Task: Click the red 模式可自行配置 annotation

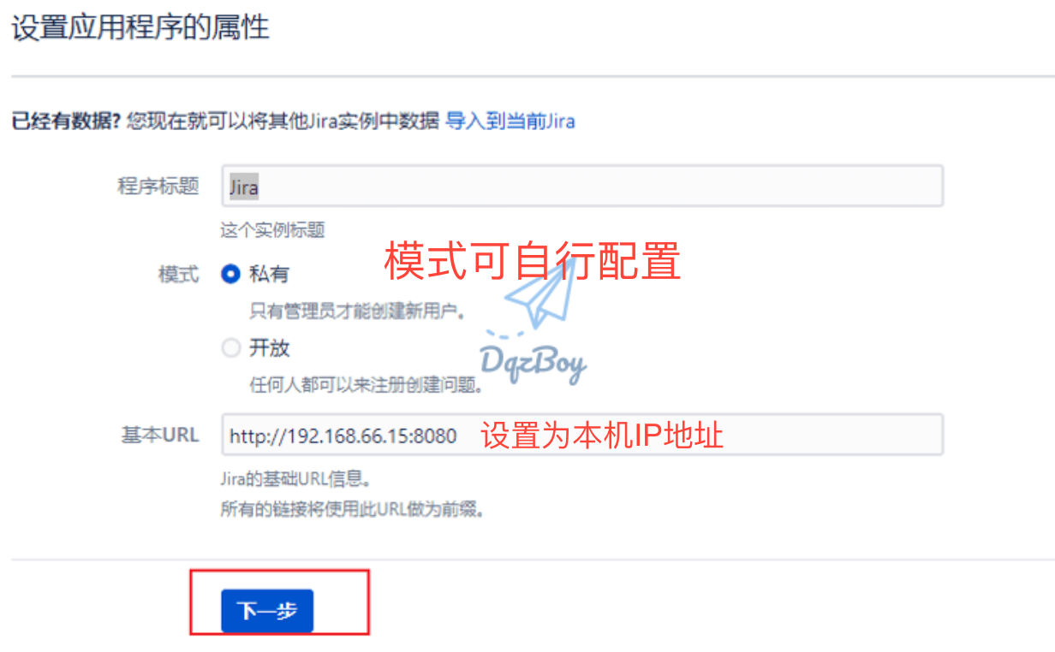Action: (532, 261)
